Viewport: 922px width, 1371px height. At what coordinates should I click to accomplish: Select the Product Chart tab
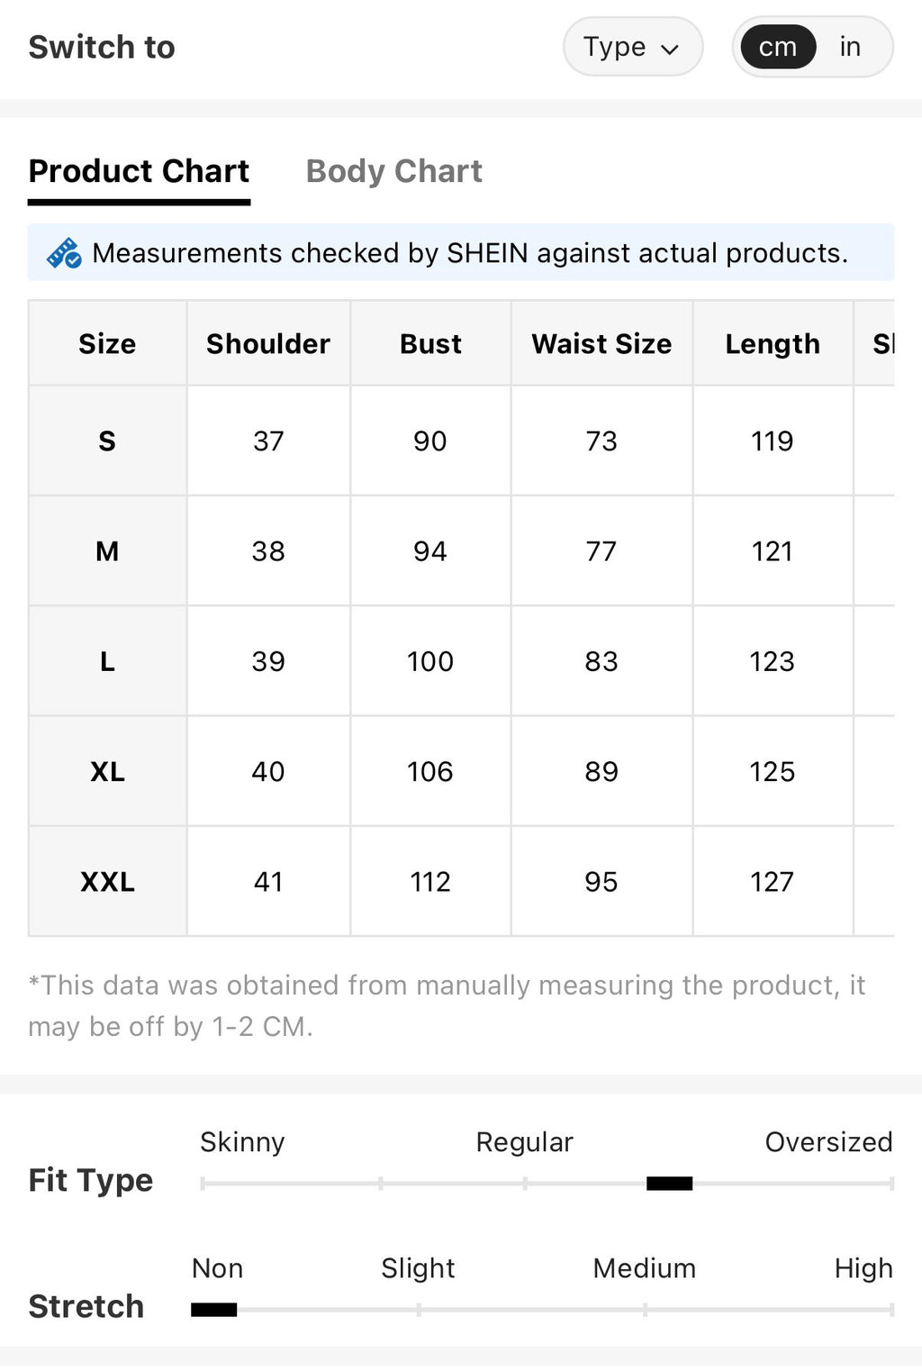coord(139,171)
